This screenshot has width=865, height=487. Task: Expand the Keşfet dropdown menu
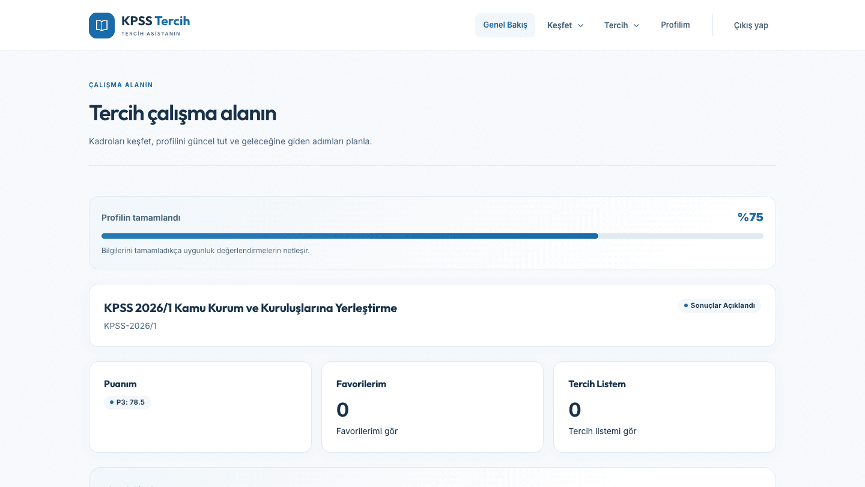click(x=565, y=25)
